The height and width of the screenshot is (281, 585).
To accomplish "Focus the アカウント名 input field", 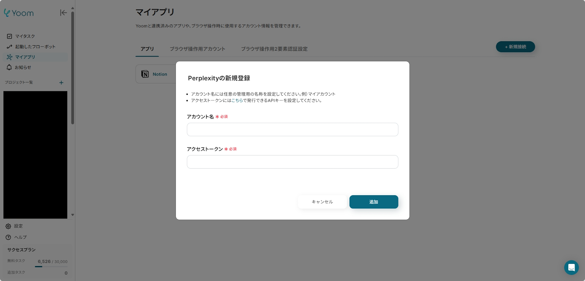I will 292,130.
